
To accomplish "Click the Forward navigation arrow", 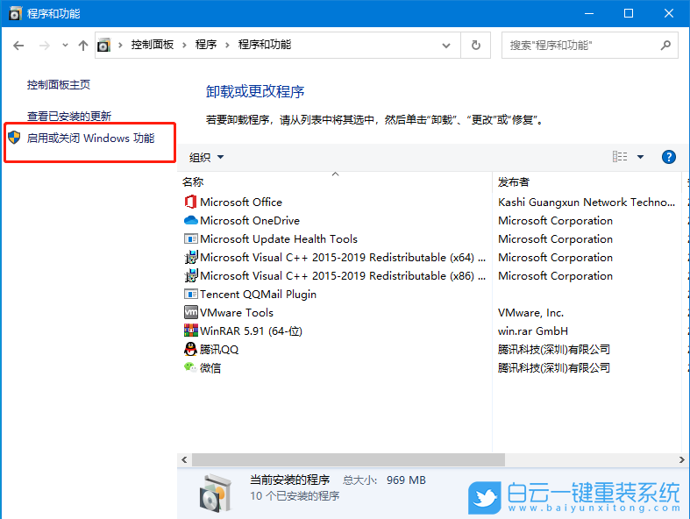I will point(45,46).
